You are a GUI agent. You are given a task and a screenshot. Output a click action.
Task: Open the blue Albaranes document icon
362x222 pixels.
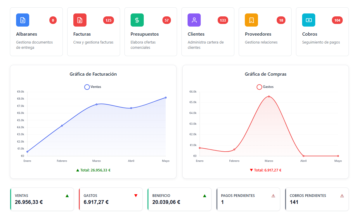coord(22,20)
